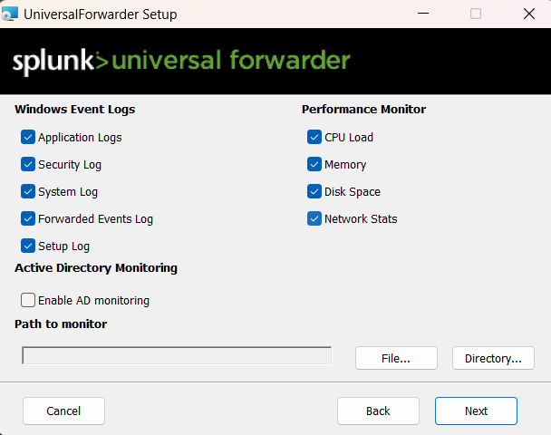Image resolution: width=551 pixels, height=435 pixels.
Task: Click the UniversalForwarder Setup title bar icon
Action: pos(9,14)
